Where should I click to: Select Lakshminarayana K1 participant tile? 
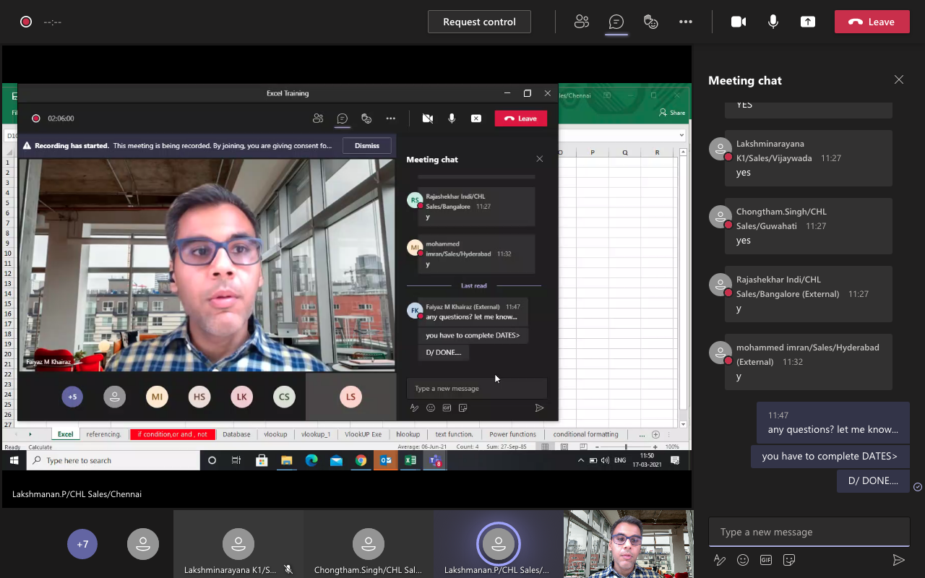238,545
